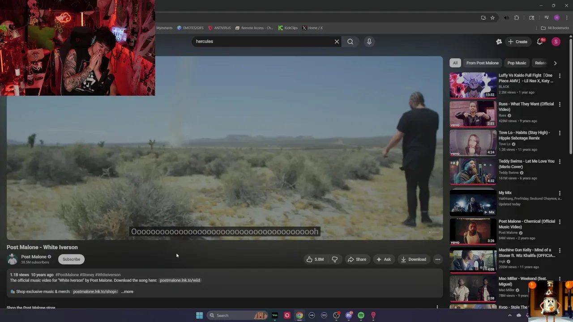Open All Bookmarks folder
The height and width of the screenshot is (322, 573).
coord(555,28)
